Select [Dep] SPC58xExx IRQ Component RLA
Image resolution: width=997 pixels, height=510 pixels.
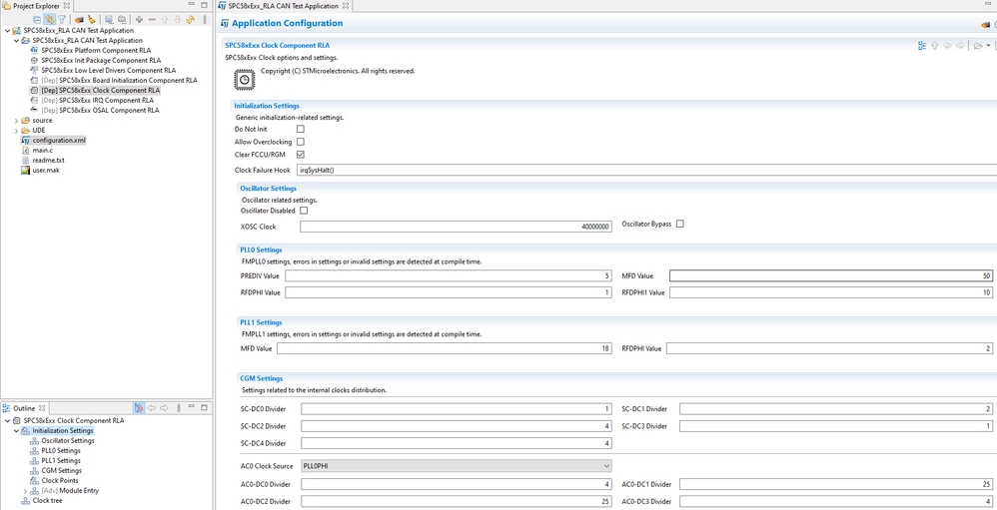[97, 100]
